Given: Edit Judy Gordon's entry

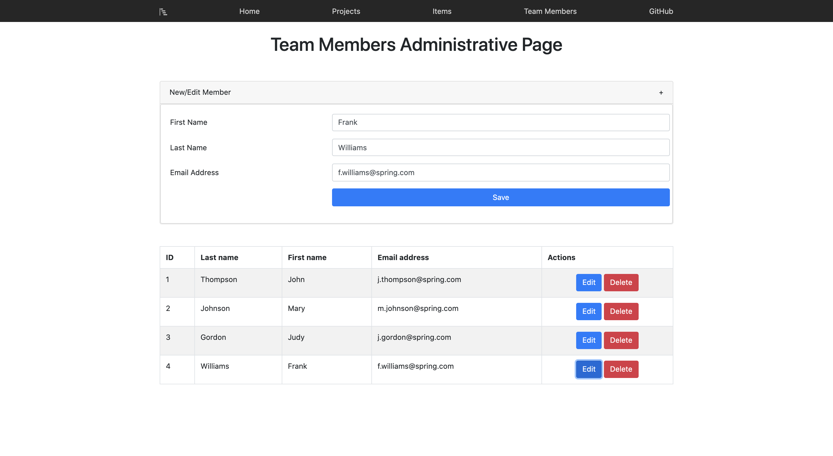Looking at the screenshot, I should tap(588, 340).
